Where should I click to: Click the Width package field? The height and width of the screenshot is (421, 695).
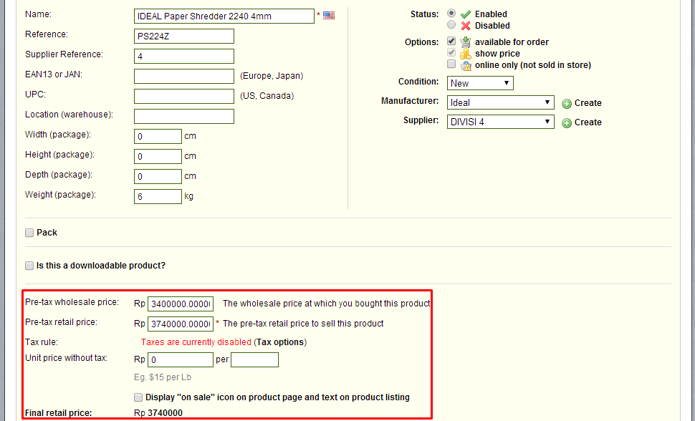coord(158,137)
